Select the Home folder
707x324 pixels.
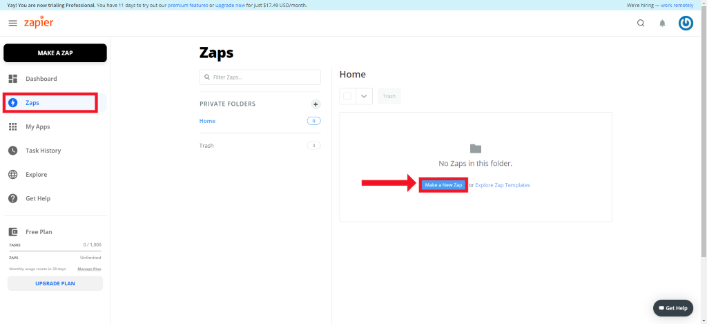(x=207, y=121)
